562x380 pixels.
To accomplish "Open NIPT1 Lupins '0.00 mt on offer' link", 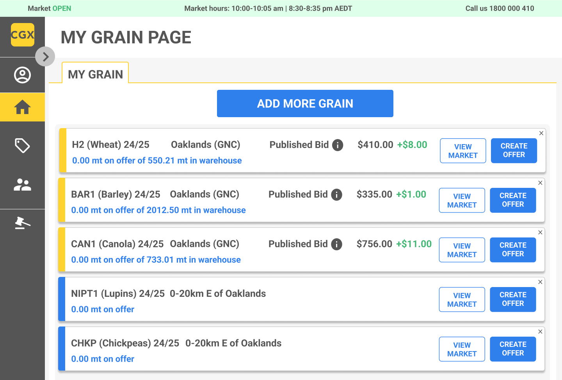I will [x=103, y=309].
